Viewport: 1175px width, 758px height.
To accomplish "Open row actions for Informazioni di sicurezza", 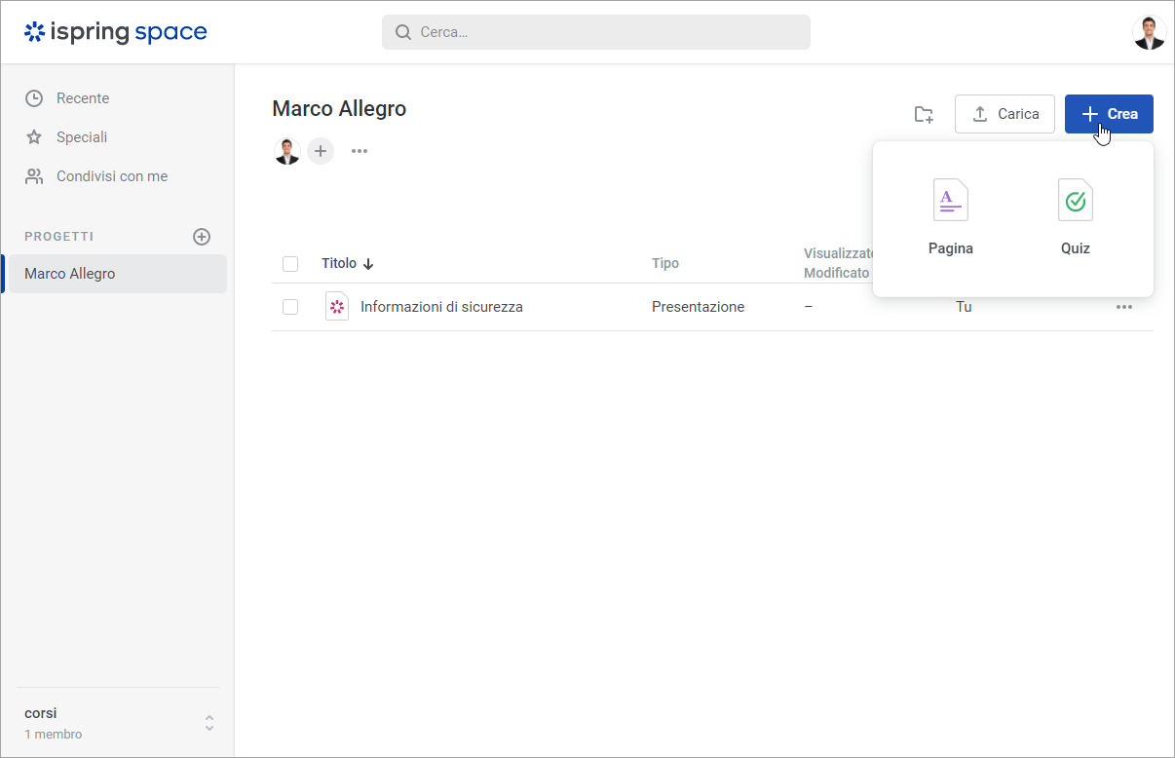I will pyautogui.click(x=1123, y=307).
